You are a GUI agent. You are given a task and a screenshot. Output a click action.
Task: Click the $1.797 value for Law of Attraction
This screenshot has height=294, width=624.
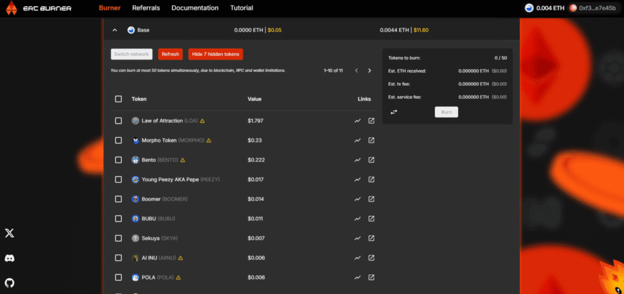pyautogui.click(x=255, y=121)
